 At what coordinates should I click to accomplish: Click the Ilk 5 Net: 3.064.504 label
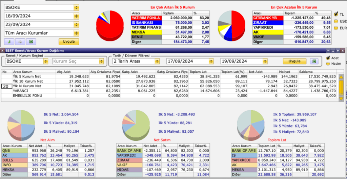tap(61, 114)
